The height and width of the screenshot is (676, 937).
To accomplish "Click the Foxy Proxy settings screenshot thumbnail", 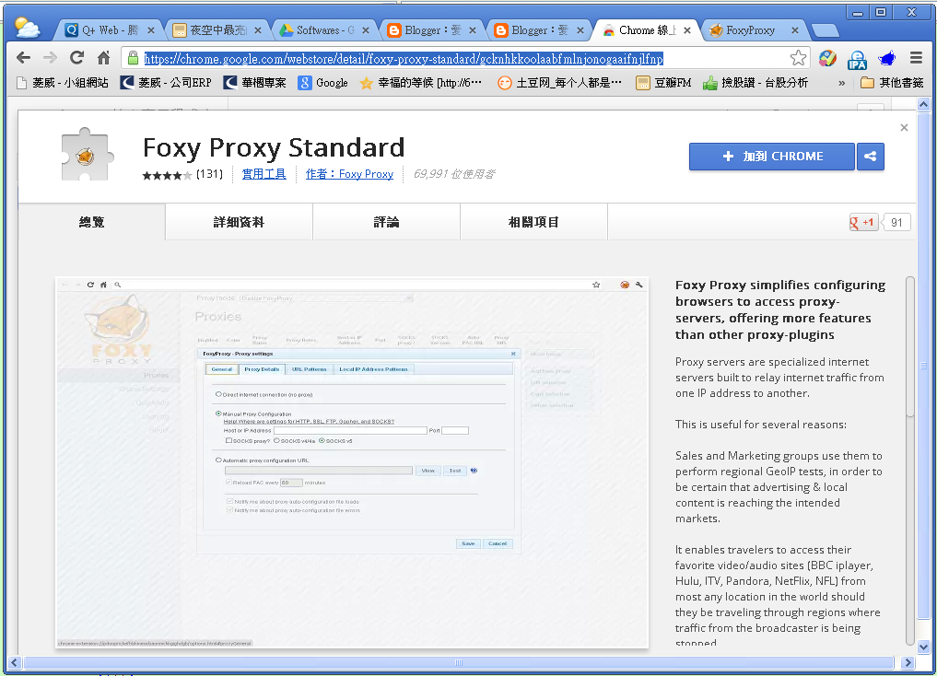I will pyautogui.click(x=352, y=462).
